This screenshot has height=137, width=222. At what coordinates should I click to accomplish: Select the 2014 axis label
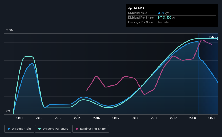(x=77, y=118)
